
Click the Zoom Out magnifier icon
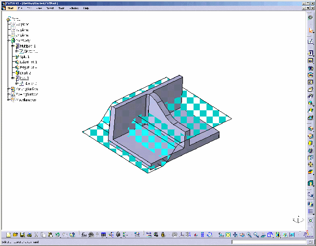[256, 235]
